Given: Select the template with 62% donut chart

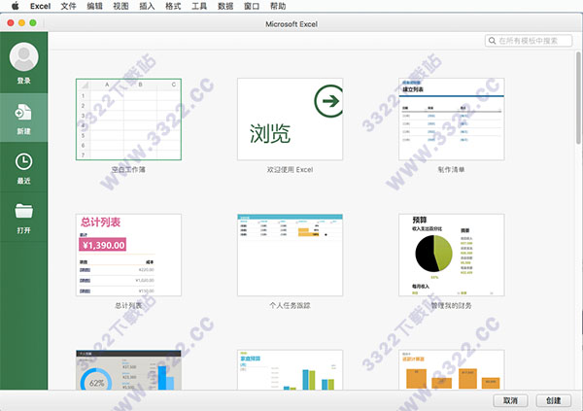Looking at the screenshot, I should coord(128,370).
